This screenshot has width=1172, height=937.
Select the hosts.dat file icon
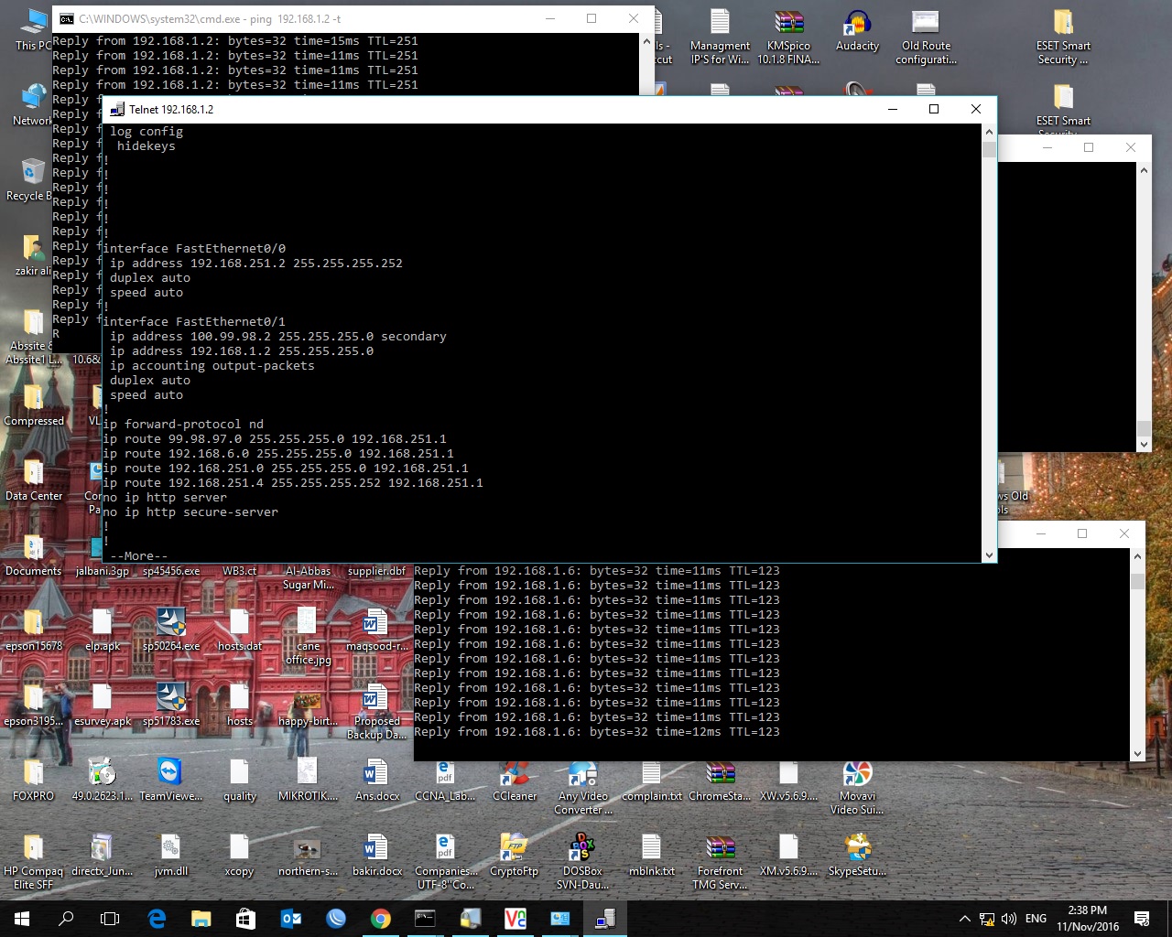[x=240, y=630]
